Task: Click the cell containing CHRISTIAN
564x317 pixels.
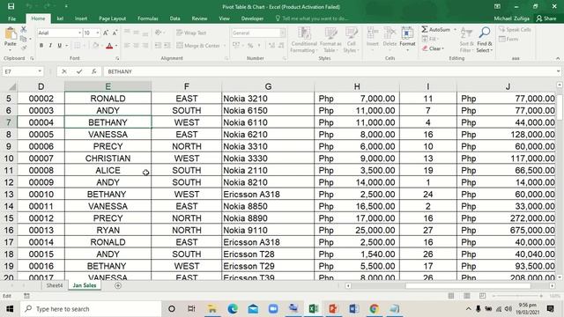Action: [108, 158]
